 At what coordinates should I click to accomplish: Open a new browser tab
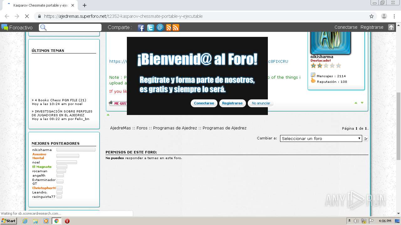click(x=84, y=5)
